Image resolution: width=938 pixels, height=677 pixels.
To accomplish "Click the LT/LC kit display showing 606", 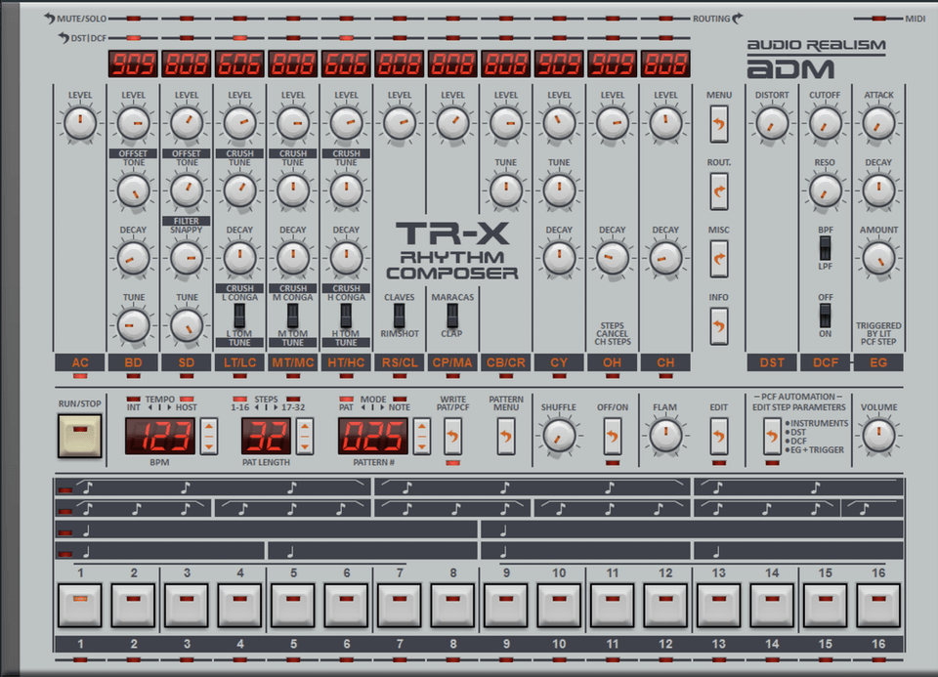I will point(239,63).
